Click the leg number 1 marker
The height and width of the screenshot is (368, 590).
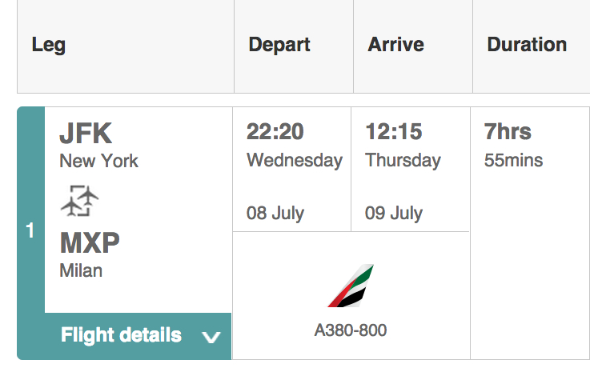pyautogui.click(x=30, y=230)
